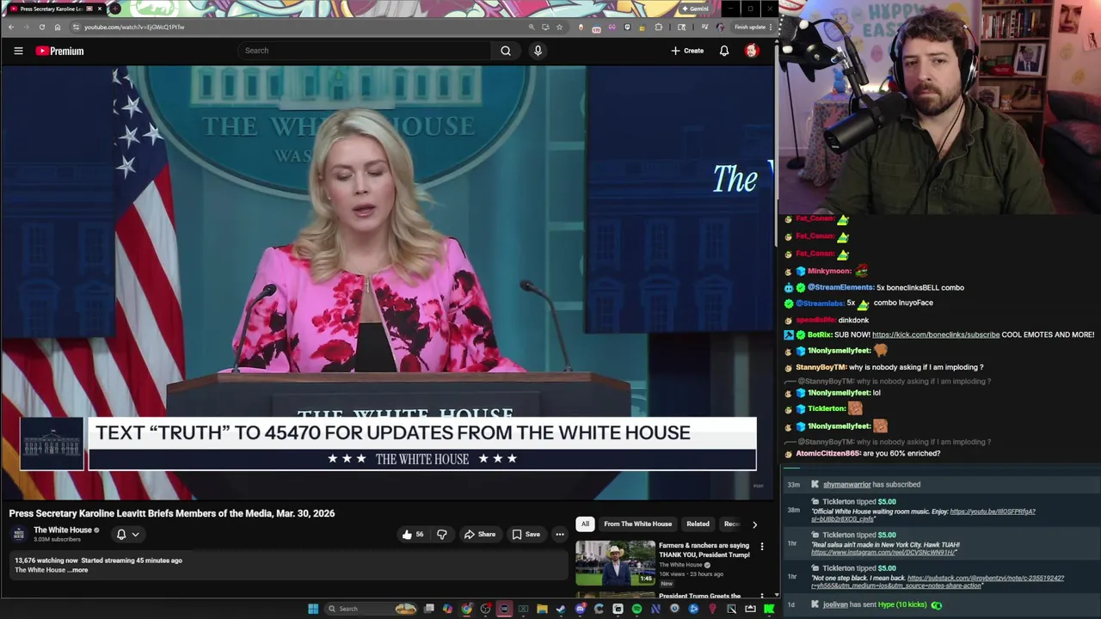This screenshot has height=619, width=1101.
Task: Open Chrome from the taskbar
Action: tap(466, 609)
